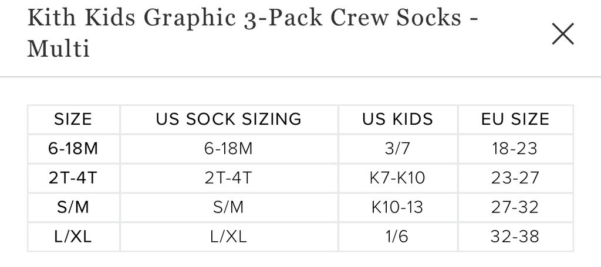Screen dimensions: 601x267
Task: Click L/XL in the SIZE column
Action: (73, 237)
